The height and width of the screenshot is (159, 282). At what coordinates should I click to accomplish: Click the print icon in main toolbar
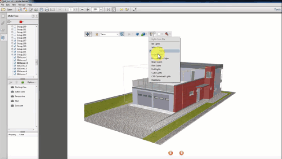coord(47,10)
